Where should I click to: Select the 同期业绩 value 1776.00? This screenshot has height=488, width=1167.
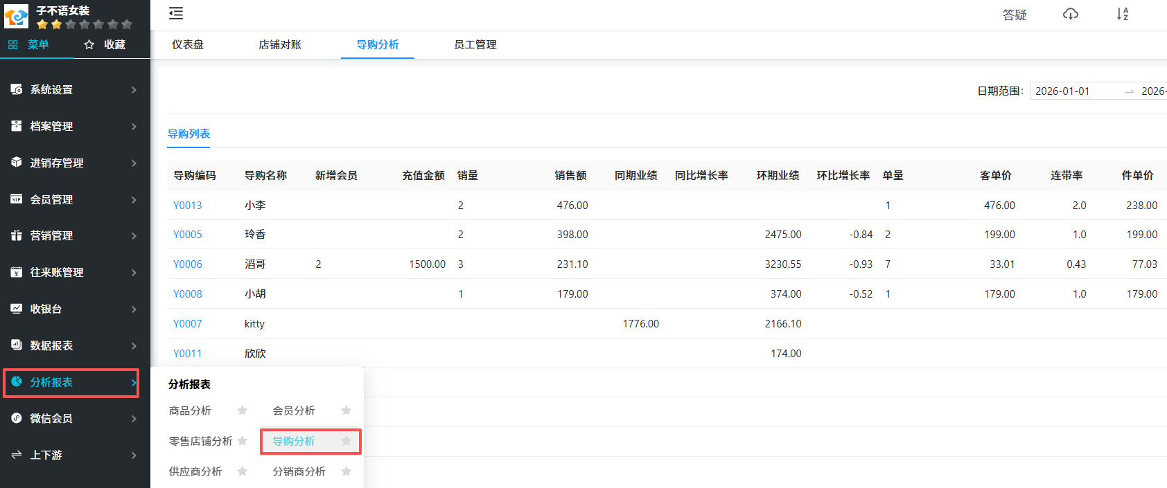(641, 323)
